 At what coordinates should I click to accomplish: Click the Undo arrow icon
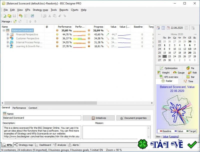60,16
